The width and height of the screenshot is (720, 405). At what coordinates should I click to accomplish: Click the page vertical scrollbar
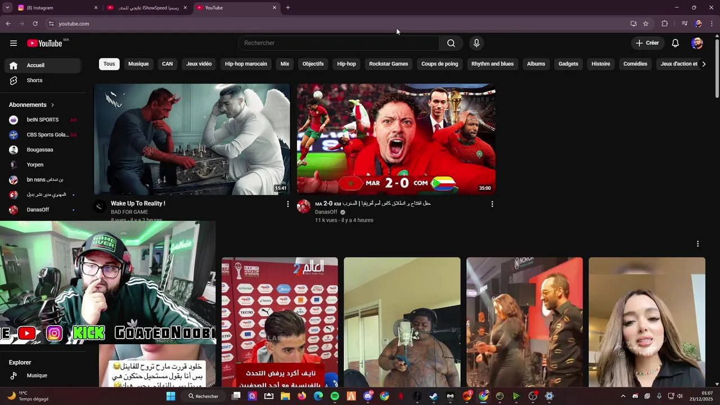coord(717,67)
